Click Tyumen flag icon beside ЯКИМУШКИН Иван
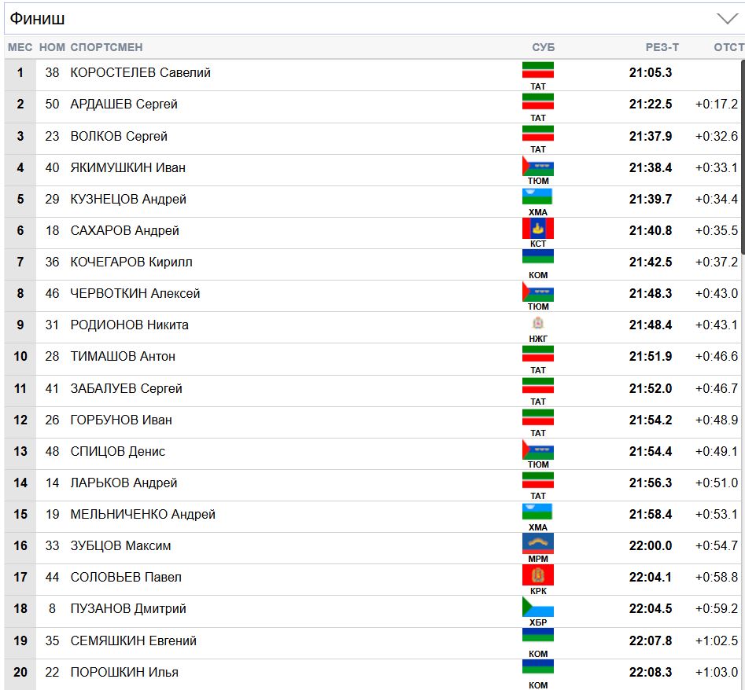Screen dimensions: 745x690 [538, 165]
